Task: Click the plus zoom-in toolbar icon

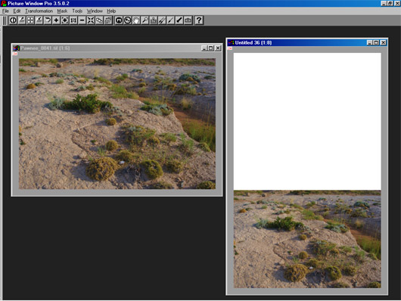Action: pyautogui.click(x=56, y=20)
